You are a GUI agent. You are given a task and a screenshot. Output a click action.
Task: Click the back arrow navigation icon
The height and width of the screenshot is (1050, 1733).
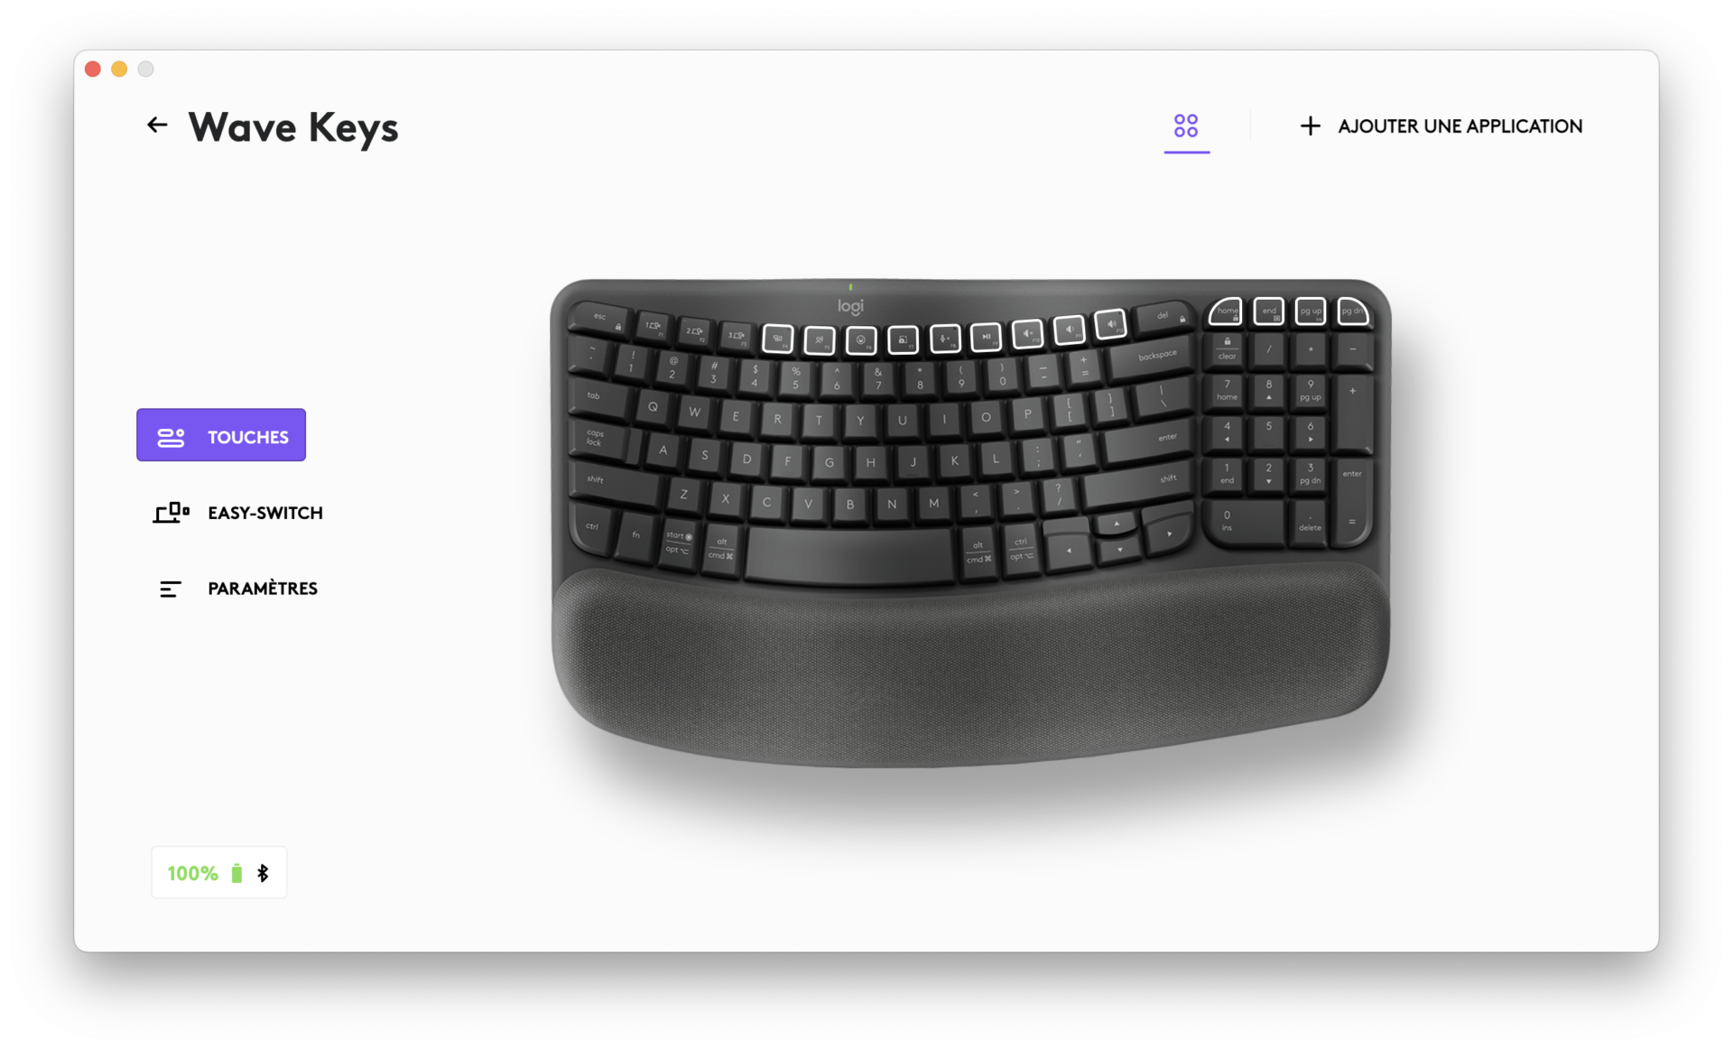tap(157, 125)
